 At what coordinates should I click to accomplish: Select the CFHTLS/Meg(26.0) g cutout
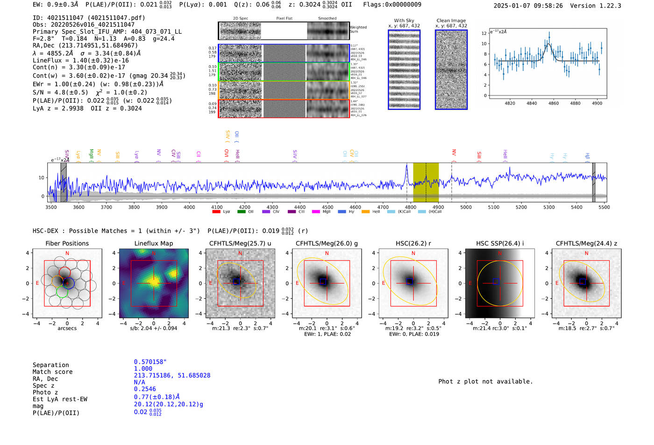pos(327,283)
